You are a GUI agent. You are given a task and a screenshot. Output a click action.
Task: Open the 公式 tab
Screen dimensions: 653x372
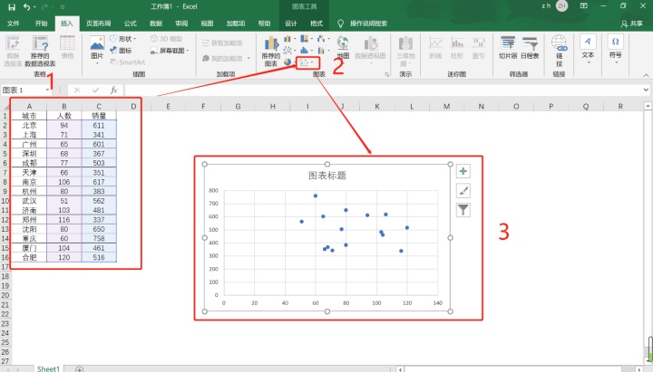(131, 24)
